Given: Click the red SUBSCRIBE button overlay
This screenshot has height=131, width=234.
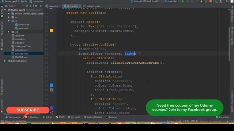Looking at the screenshot, I should (x=28, y=110).
